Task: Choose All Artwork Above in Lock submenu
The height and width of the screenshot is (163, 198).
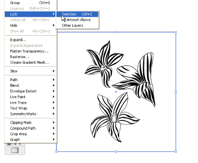Action: tap(77, 20)
